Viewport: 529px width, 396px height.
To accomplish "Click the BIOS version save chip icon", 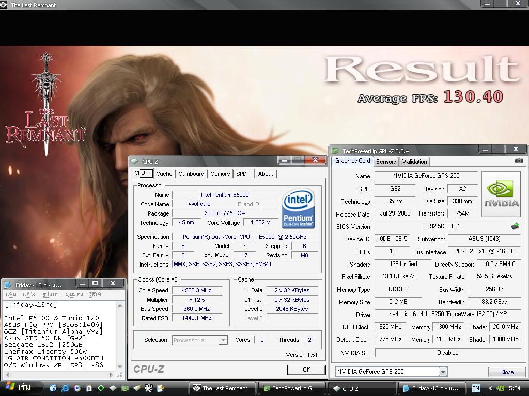I will tap(515, 226).
